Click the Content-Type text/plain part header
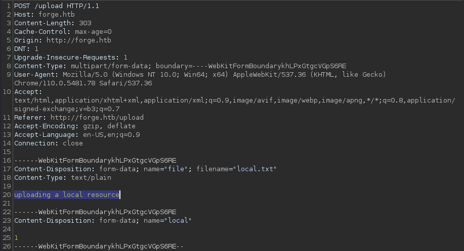464x251 pixels. 63,177
